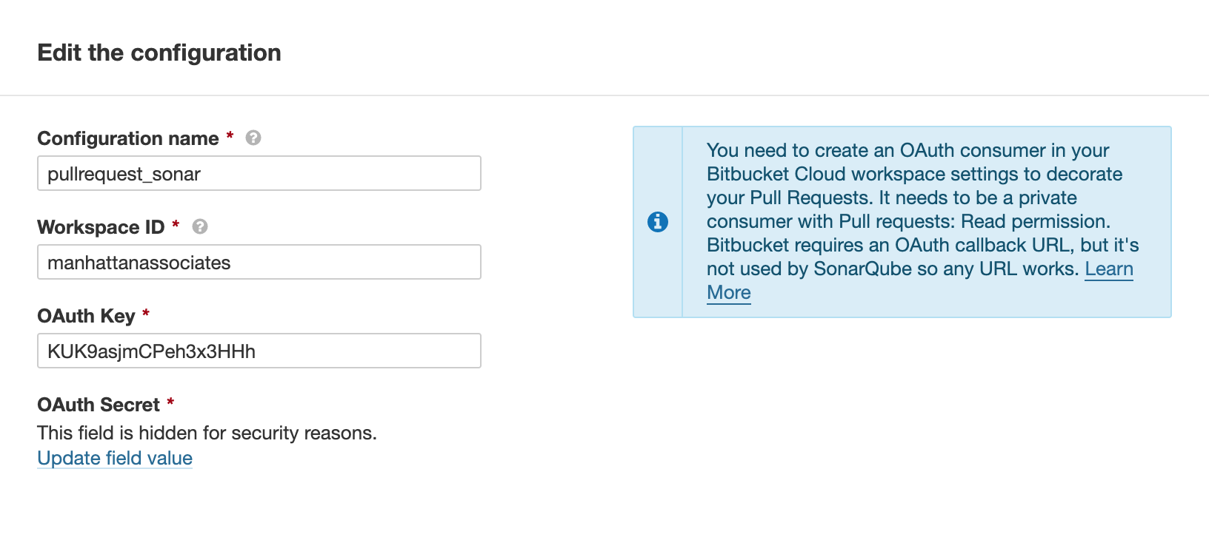
Task: Open the Update field value link
Action: [115, 459]
